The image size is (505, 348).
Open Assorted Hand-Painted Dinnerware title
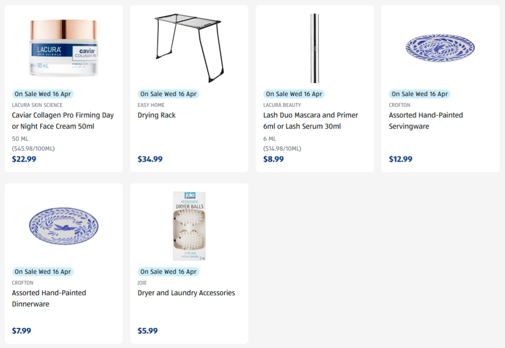[x=49, y=298]
